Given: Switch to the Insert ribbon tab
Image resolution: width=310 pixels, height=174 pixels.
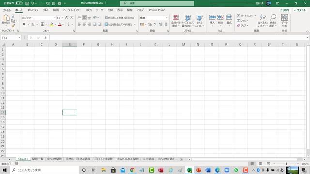Looking at the screenshot, I should pos(46,10).
